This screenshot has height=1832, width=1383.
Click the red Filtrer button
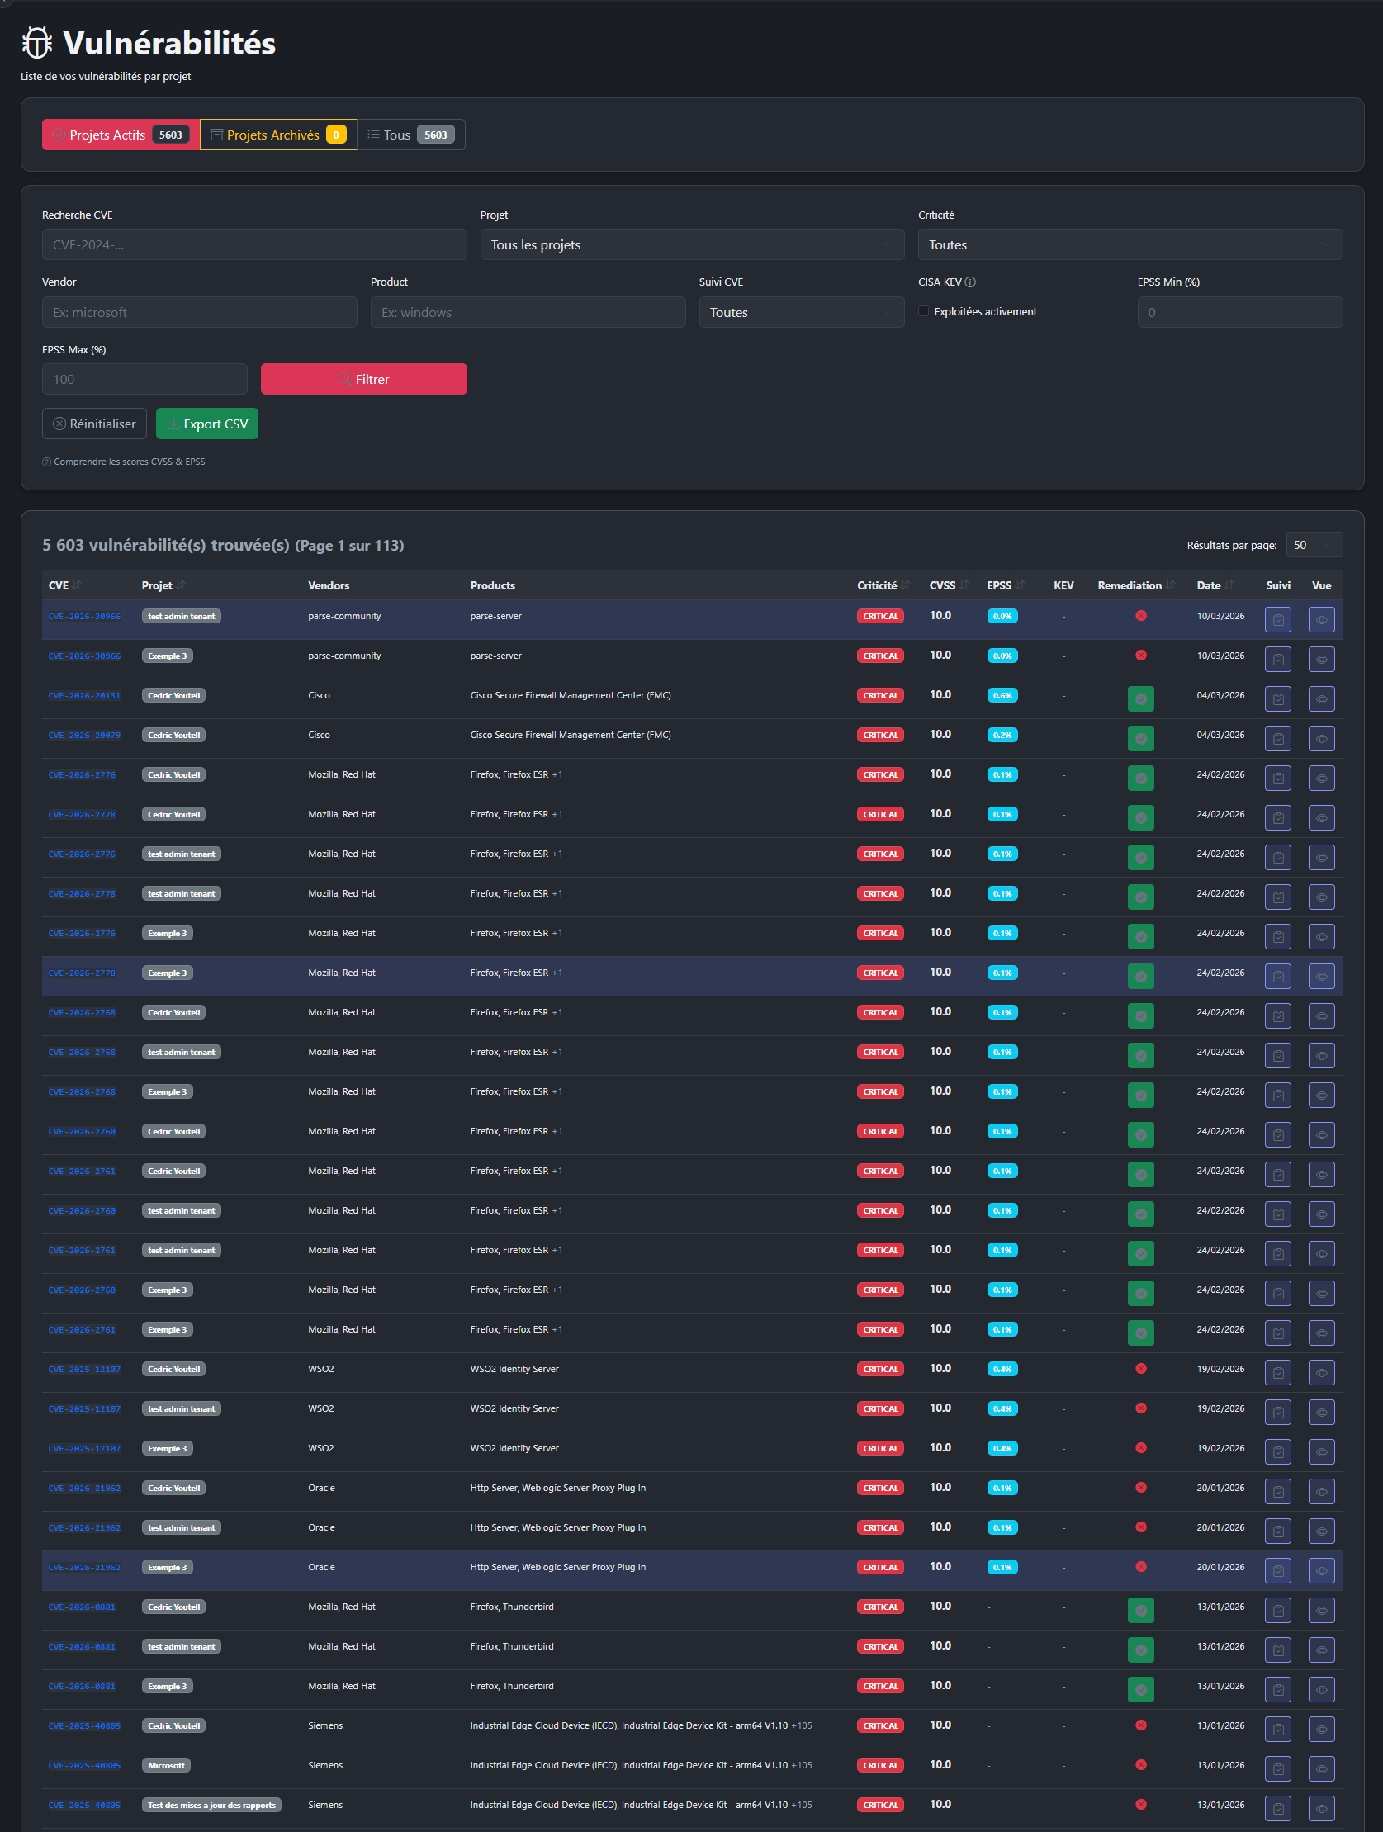click(x=363, y=379)
